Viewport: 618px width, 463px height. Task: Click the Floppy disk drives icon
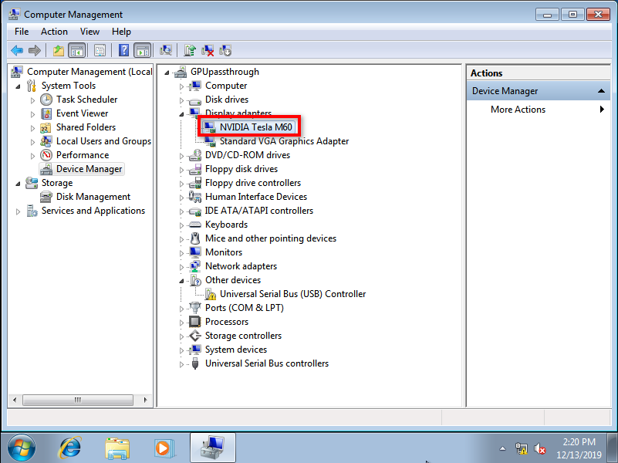[x=195, y=169]
